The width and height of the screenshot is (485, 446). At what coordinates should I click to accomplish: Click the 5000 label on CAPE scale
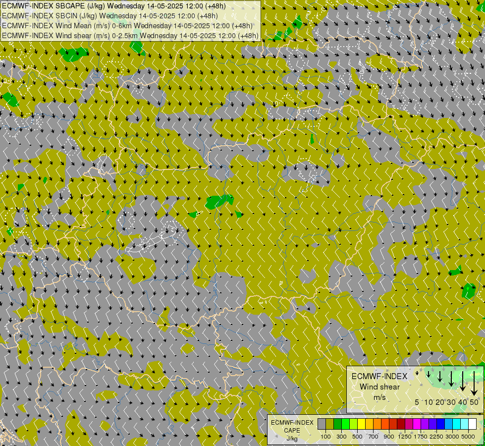pyautogui.click(x=468, y=437)
